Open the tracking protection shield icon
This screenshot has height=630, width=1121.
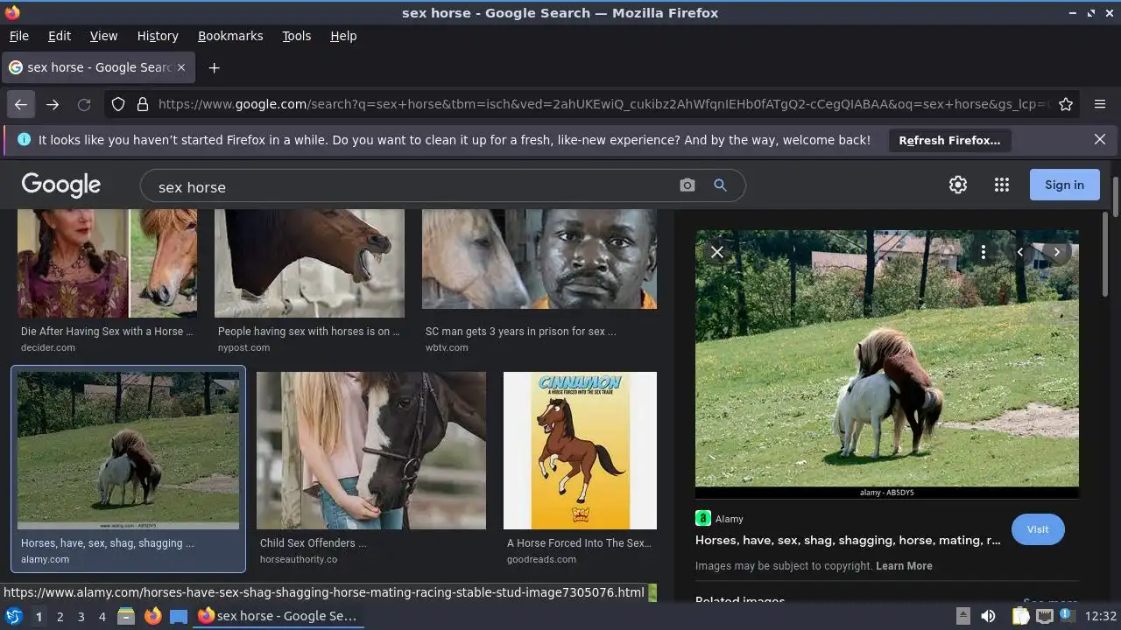coord(118,104)
